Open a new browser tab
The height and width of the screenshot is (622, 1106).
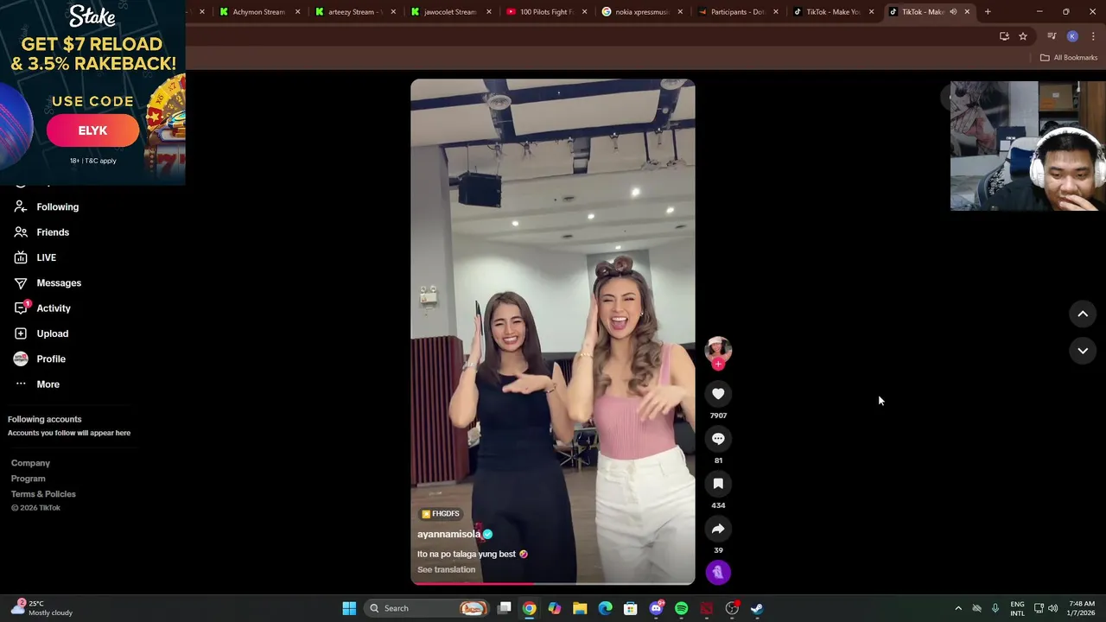tap(988, 12)
